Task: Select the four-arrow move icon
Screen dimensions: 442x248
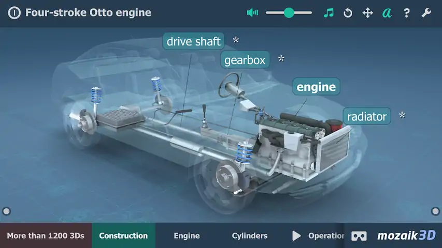Action: pyautogui.click(x=367, y=13)
